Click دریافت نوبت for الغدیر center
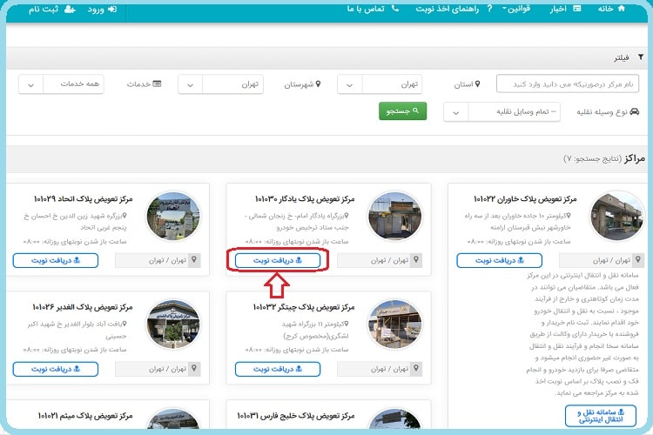Image resolution: width=653 pixels, height=435 pixels. coord(56,369)
